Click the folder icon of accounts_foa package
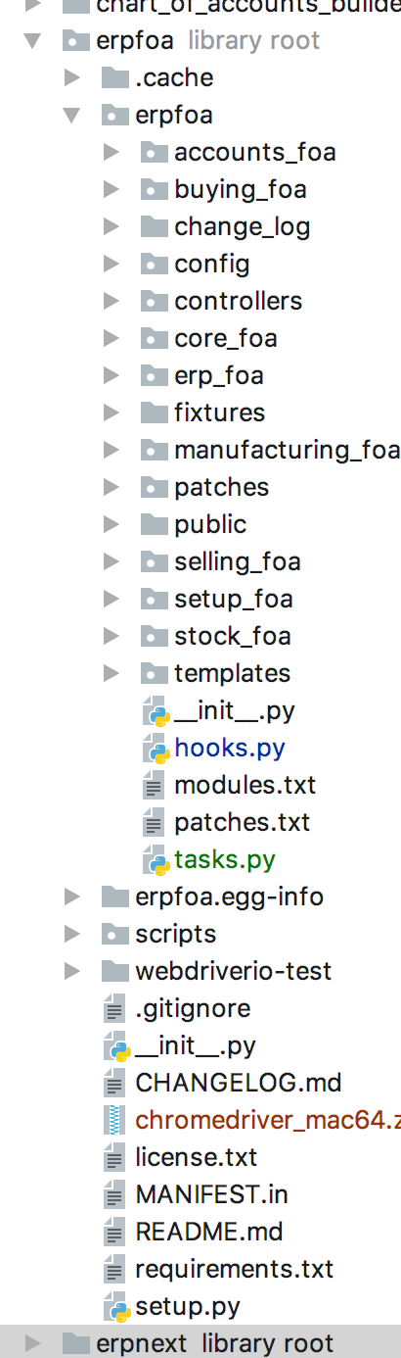Screen dimensions: 401x1358 pyautogui.click(x=155, y=153)
